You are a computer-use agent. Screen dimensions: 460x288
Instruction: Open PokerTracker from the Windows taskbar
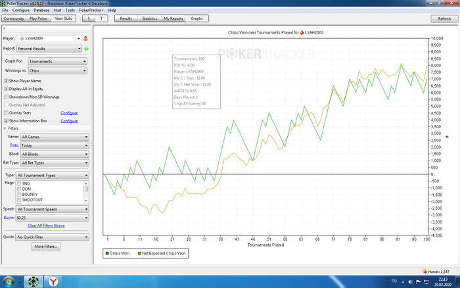click(x=34, y=281)
